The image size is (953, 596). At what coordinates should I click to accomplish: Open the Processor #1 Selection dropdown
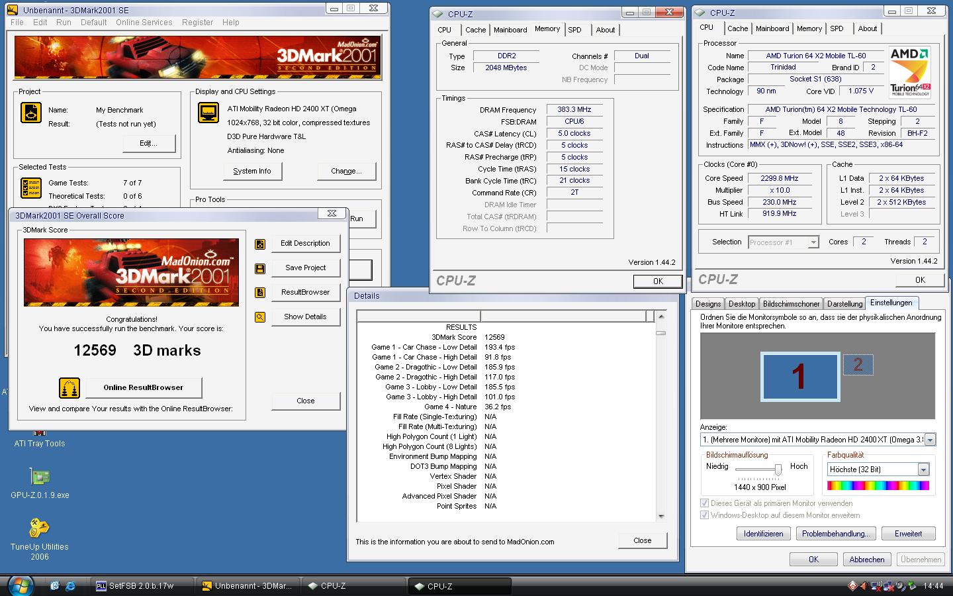coord(813,242)
